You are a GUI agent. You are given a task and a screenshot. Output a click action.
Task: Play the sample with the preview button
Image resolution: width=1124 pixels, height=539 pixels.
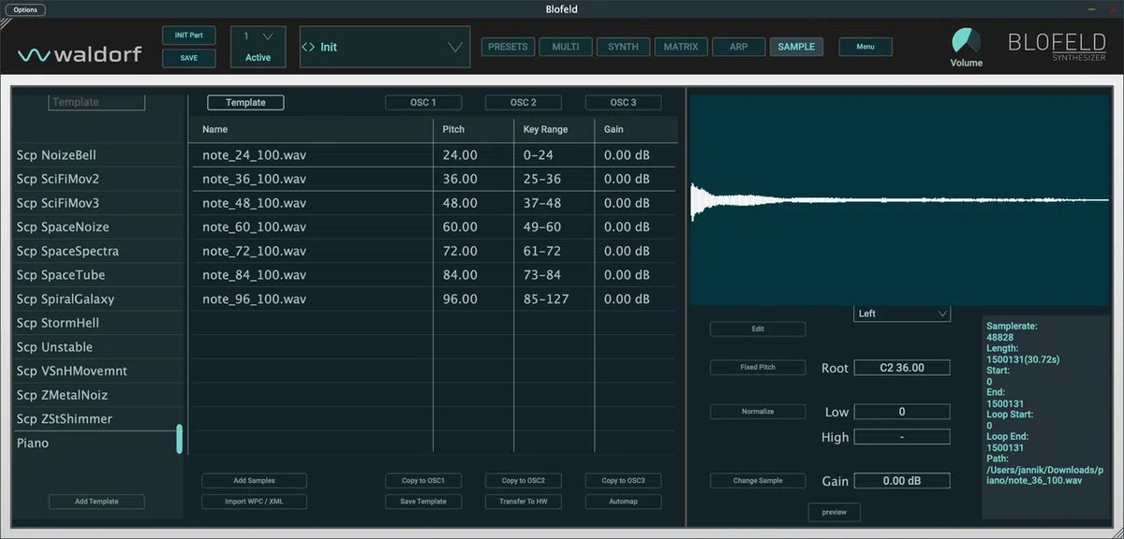pos(834,512)
